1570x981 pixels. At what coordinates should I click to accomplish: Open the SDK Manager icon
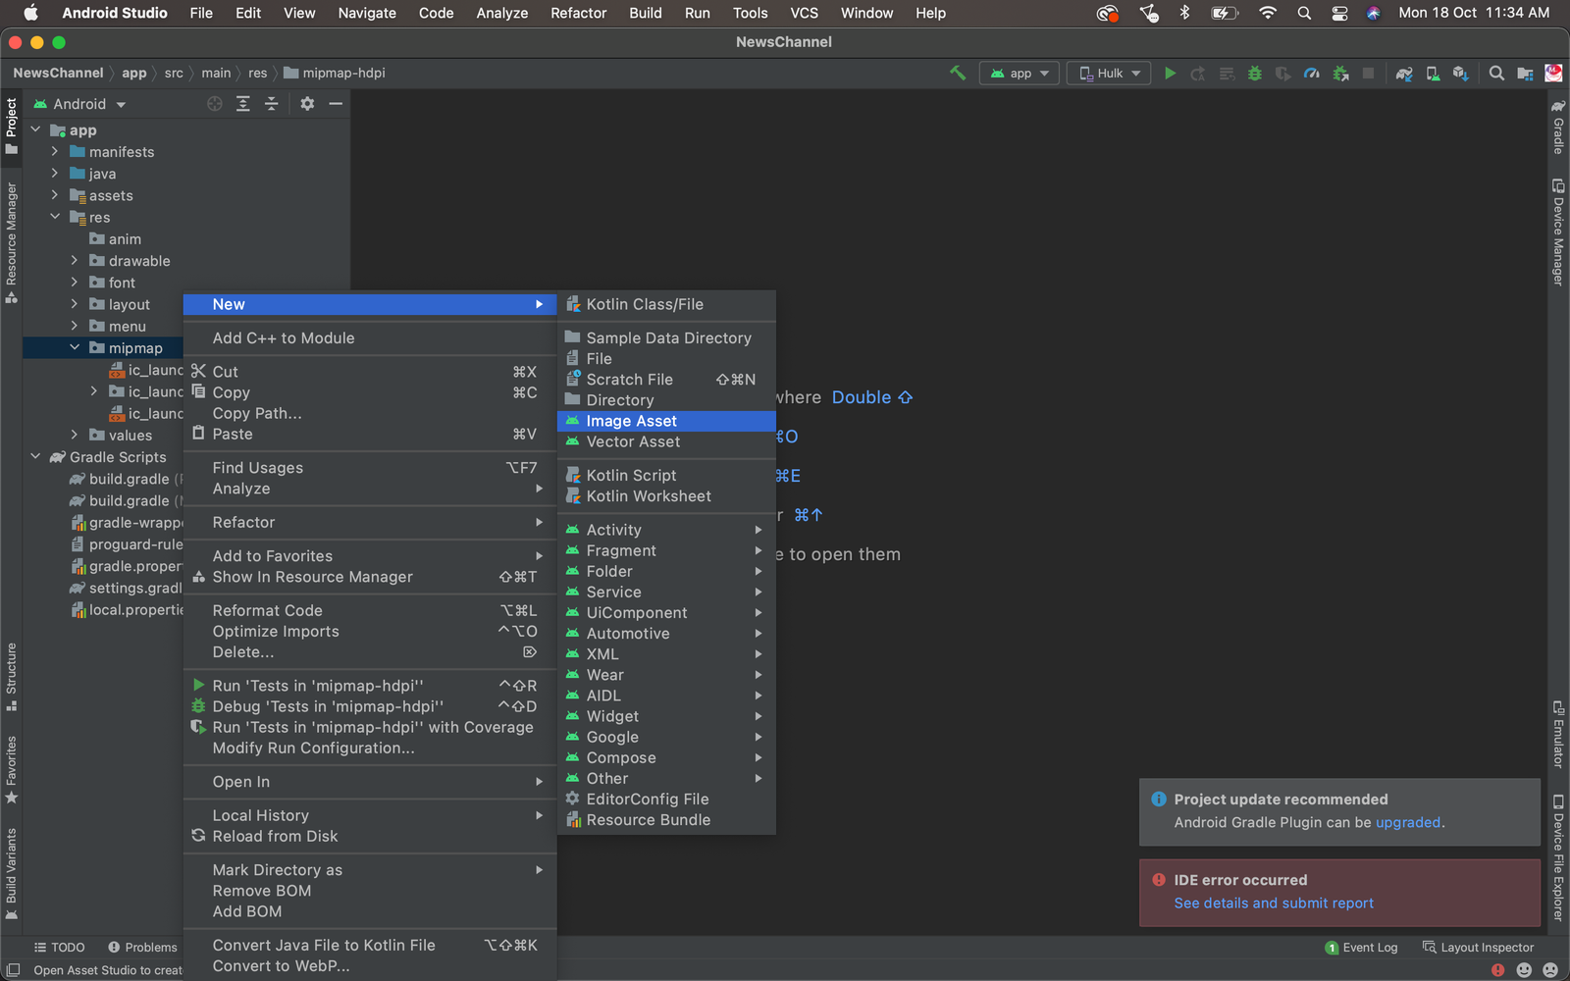tap(1460, 73)
